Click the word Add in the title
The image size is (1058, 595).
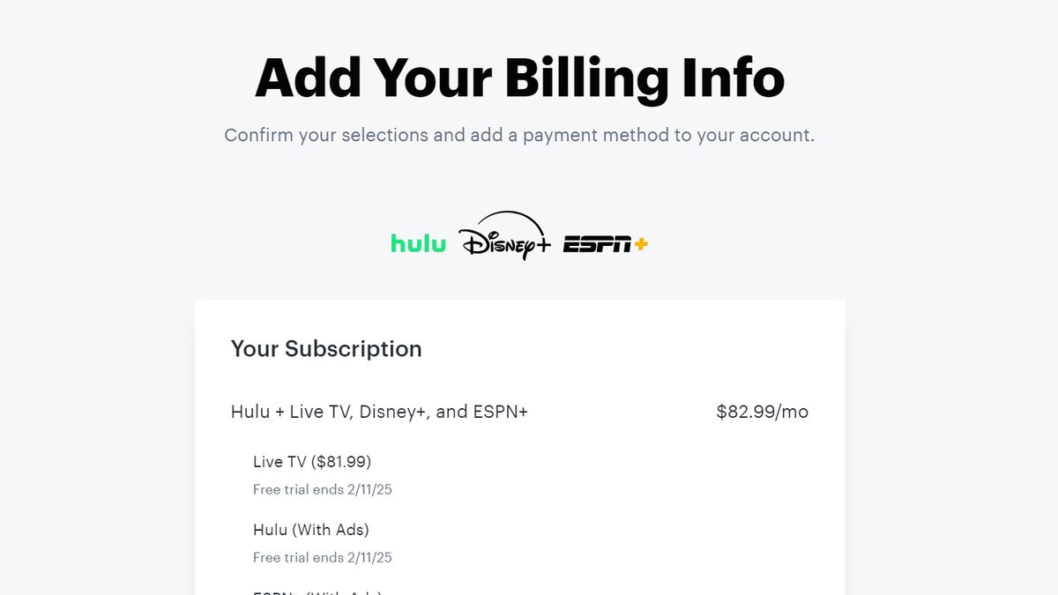tap(307, 78)
